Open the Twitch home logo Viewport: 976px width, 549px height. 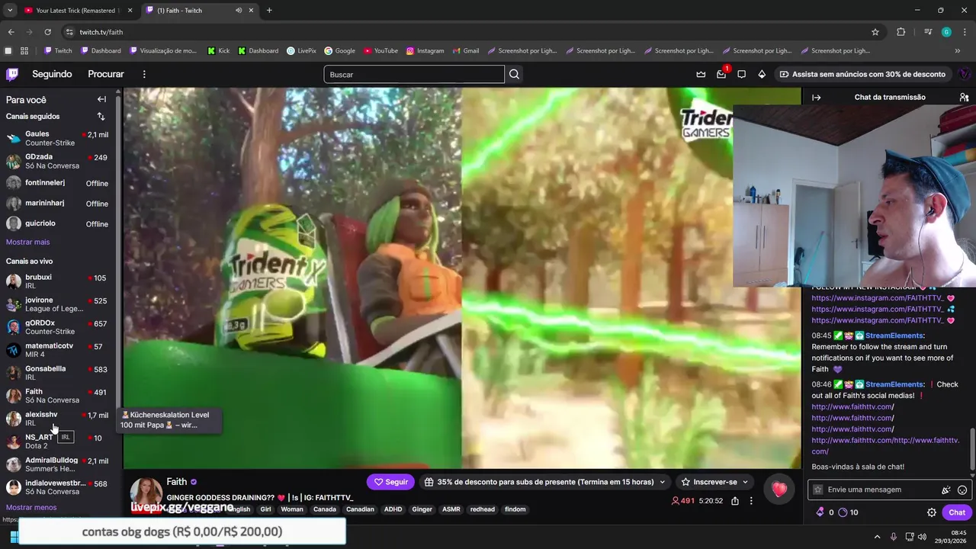coord(12,74)
